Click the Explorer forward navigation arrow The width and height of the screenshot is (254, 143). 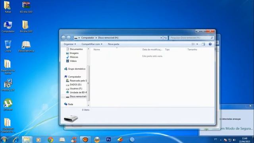click(x=69, y=38)
